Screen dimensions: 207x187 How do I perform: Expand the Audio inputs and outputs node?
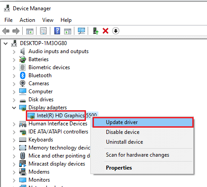click(14, 52)
